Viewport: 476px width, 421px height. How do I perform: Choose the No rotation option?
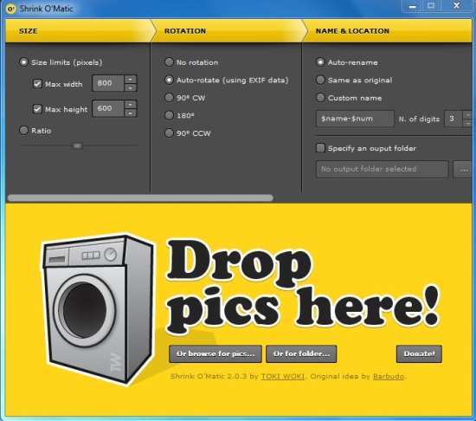pos(169,62)
